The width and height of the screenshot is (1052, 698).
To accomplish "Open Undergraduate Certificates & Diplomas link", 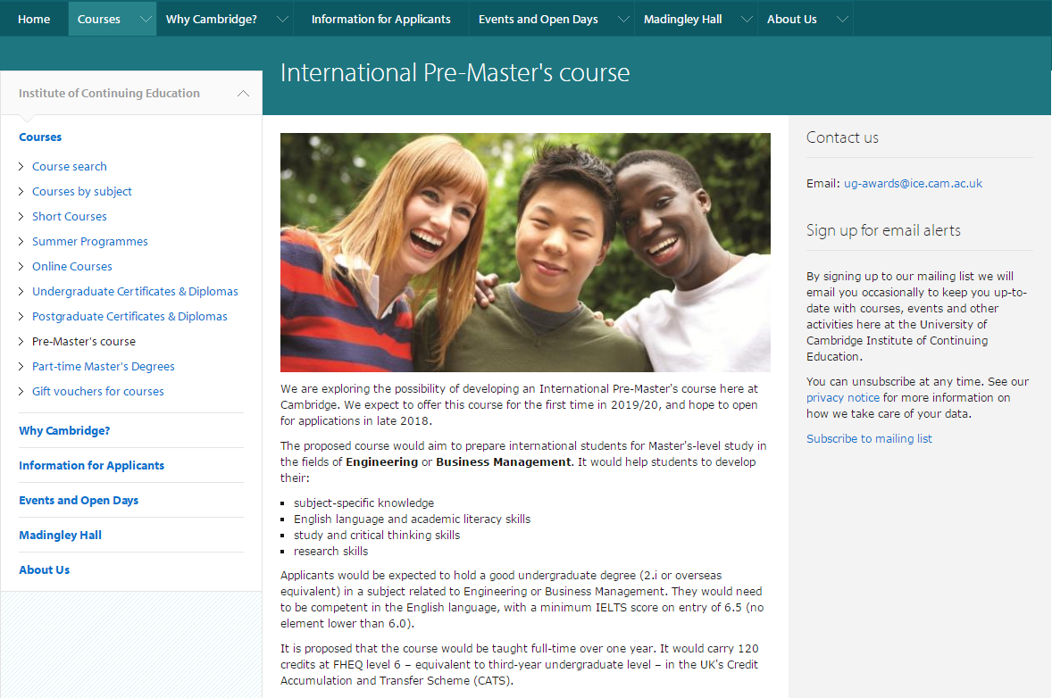I will point(135,291).
